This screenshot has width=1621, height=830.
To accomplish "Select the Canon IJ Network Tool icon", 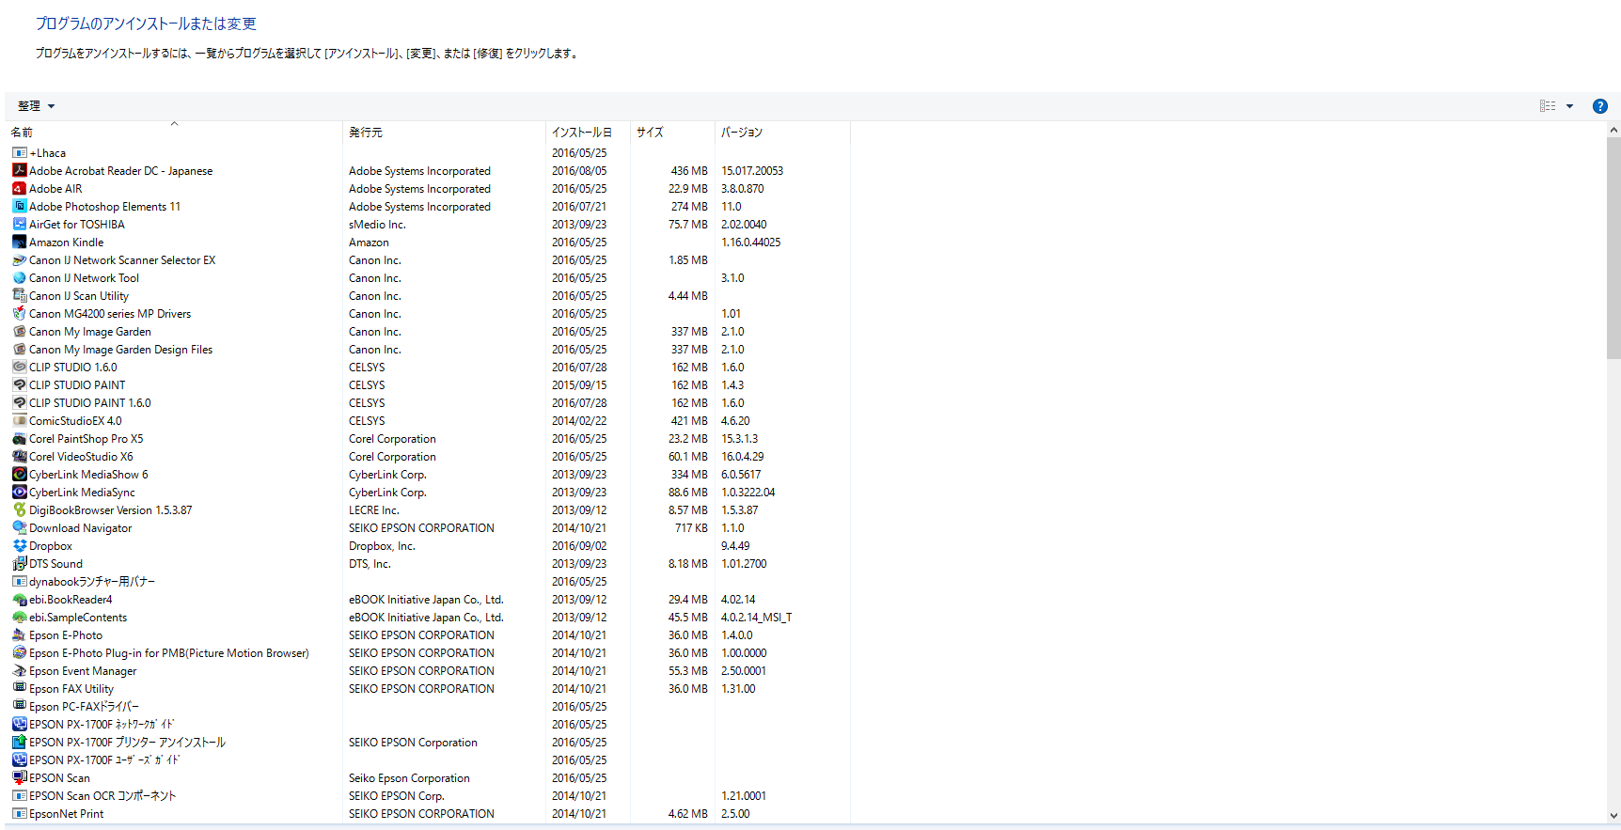I will [19, 277].
